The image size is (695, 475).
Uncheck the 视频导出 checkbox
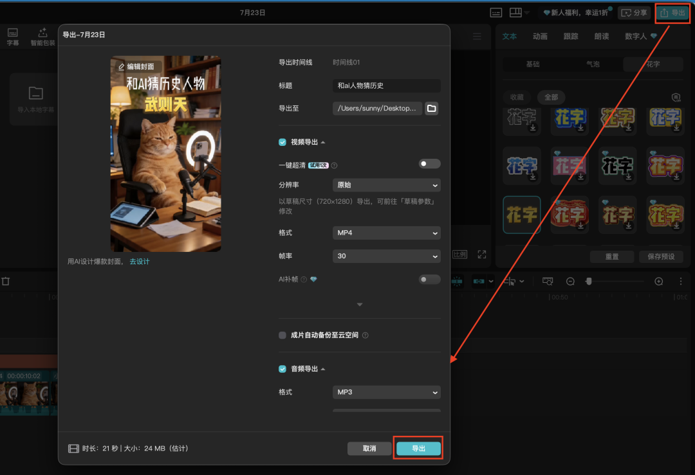coord(283,142)
